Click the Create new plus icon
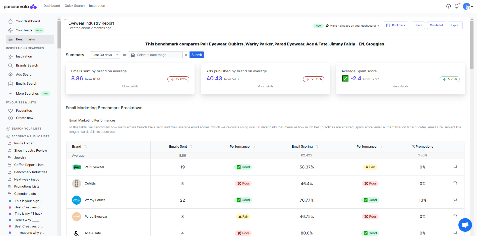Viewport: 477px width, 236px height. point(11,118)
